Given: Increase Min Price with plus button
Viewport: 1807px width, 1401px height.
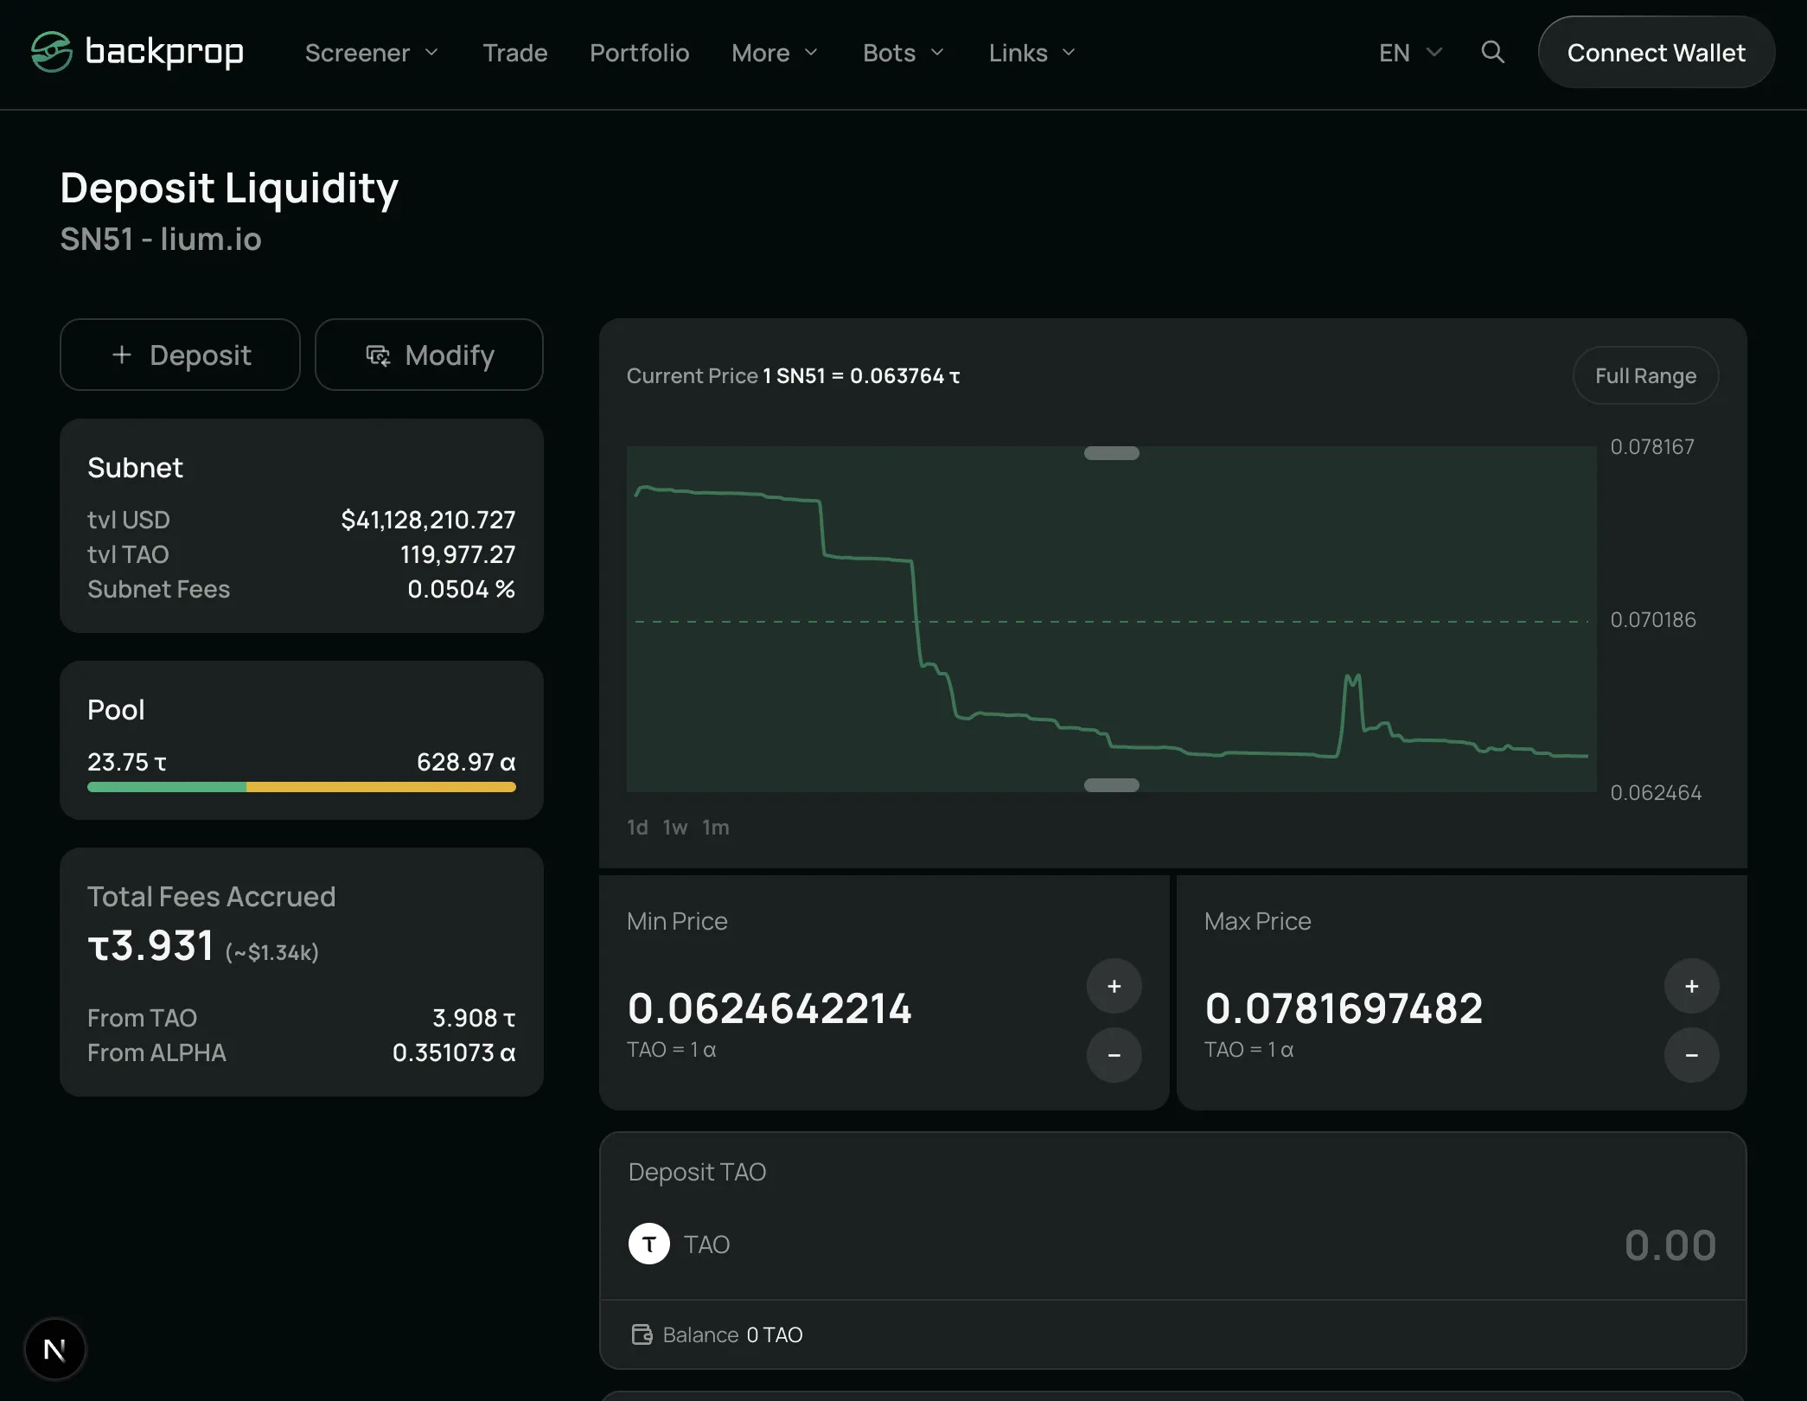Looking at the screenshot, I should tap(1114, 986).
